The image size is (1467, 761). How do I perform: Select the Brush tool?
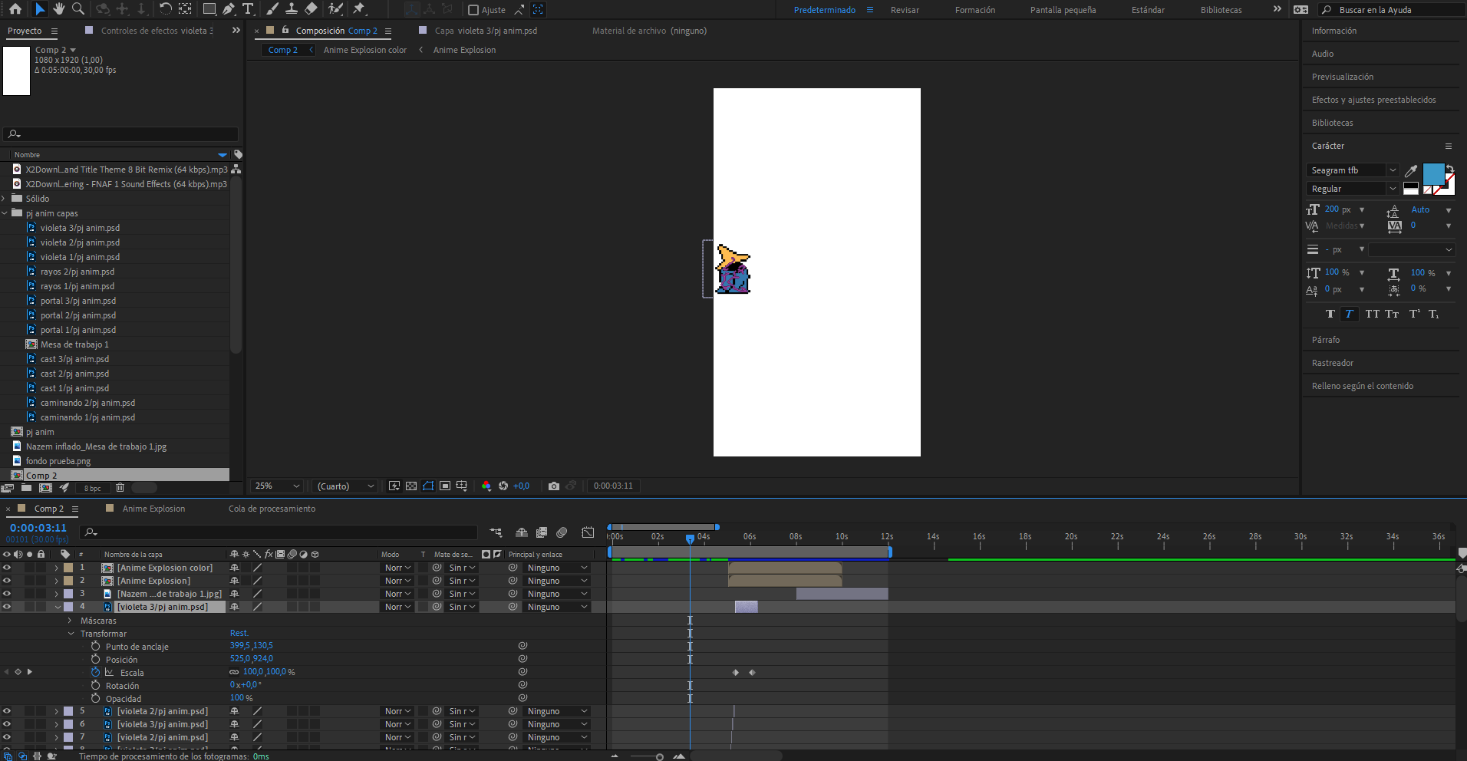272,9
